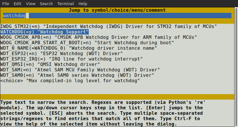This screenshot has width=238, height=127.
Task: Select the WDT_QMSI Watchdog driver entry
Action: (50, 64)
